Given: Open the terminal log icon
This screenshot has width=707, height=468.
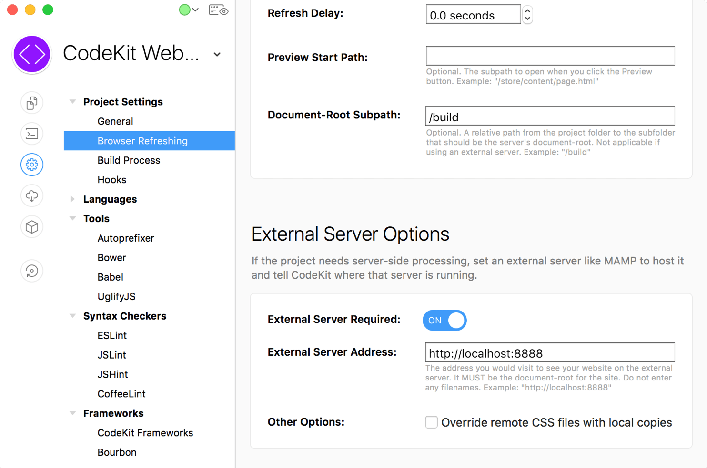Looking at the screenshot, I should [32, 134].
